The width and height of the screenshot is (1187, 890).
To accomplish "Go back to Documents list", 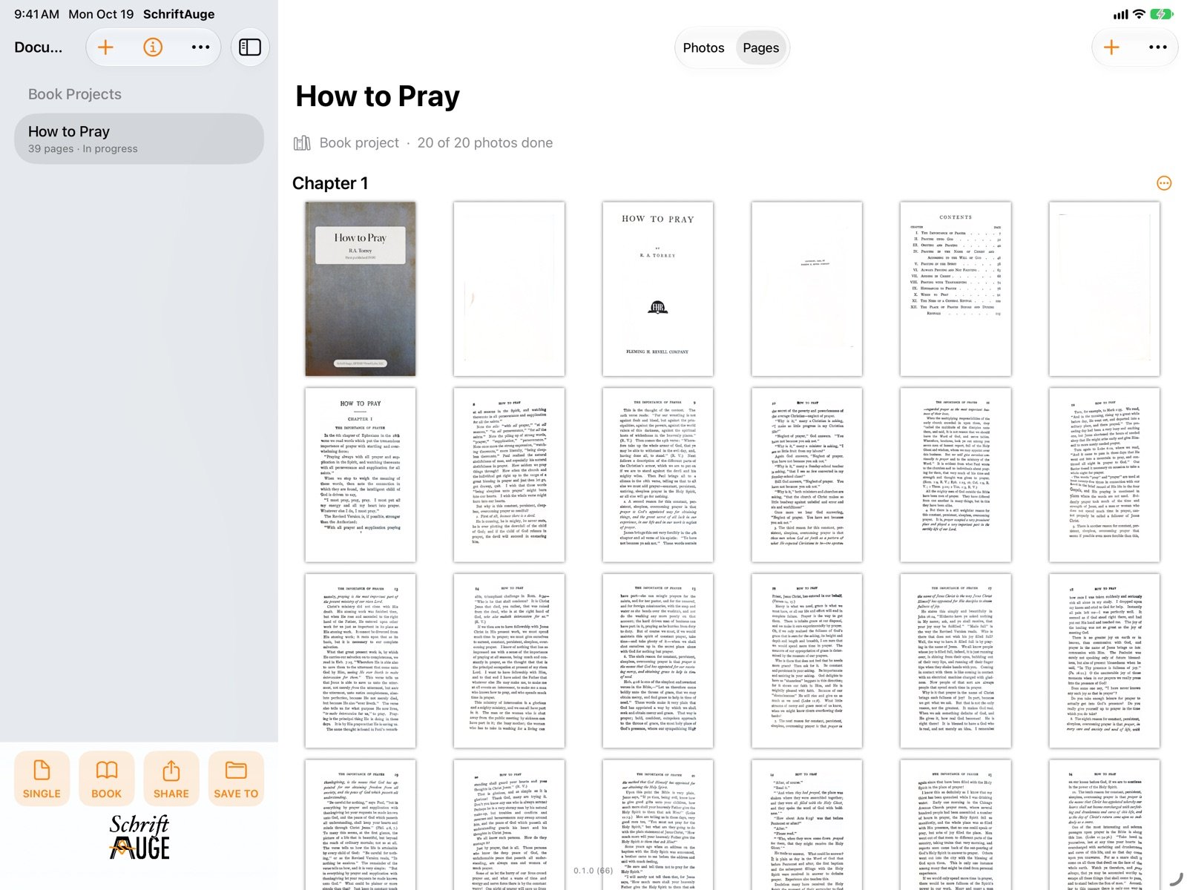I will coord(39,47).
